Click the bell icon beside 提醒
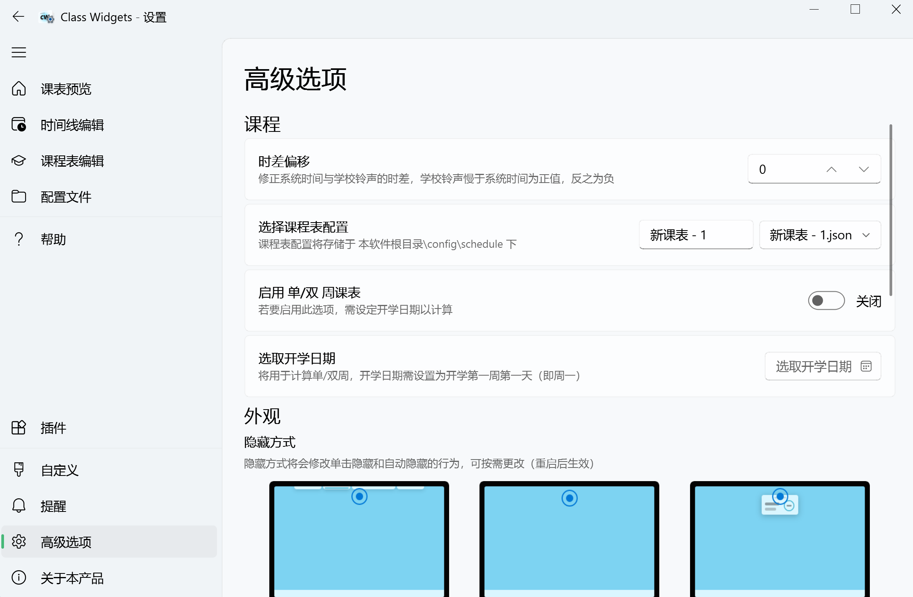This screenshot has width=913, height=597. point(19,506)
